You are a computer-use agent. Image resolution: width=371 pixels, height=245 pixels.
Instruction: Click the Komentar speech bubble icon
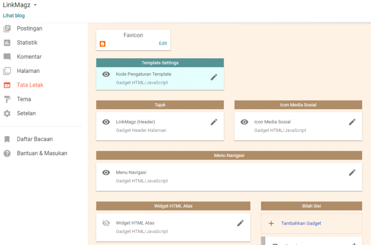7,57
